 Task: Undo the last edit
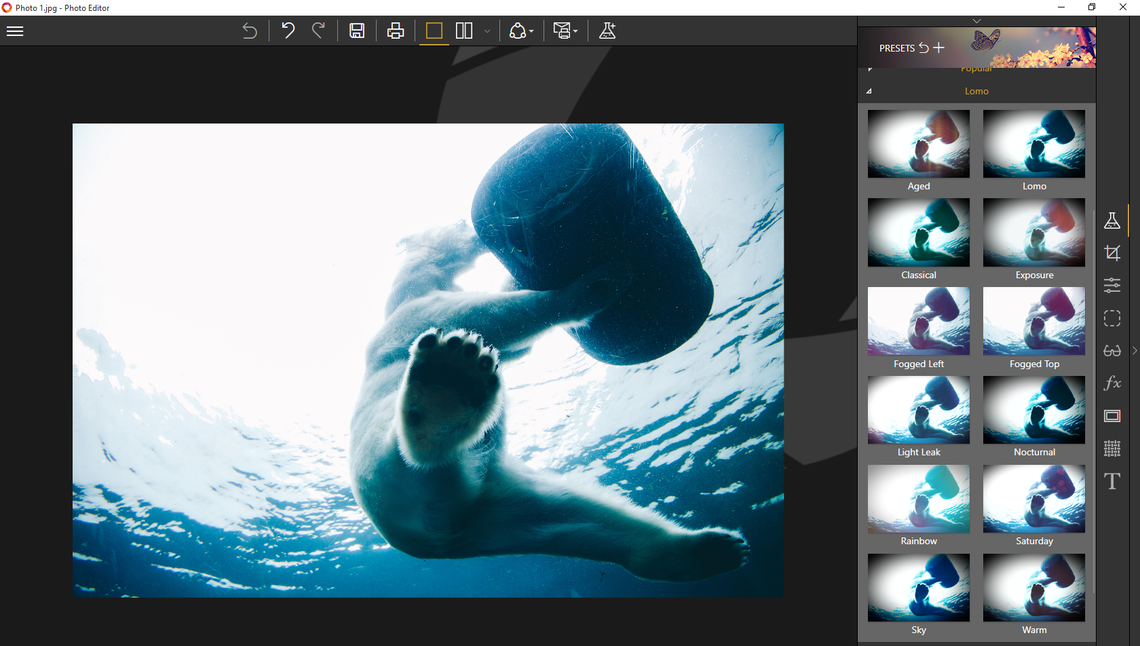(x=288, y=31)
